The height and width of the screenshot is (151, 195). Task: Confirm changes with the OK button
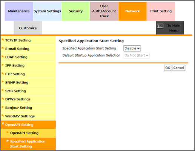[x=167, y=68]
